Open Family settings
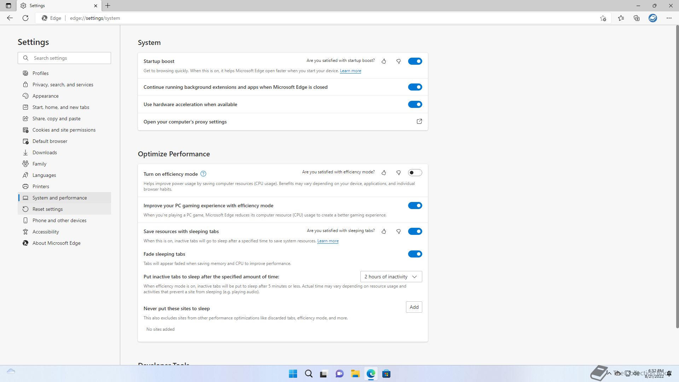Image resolution: width=679 pixels, height=382 pixels. [x=64, y=164]
